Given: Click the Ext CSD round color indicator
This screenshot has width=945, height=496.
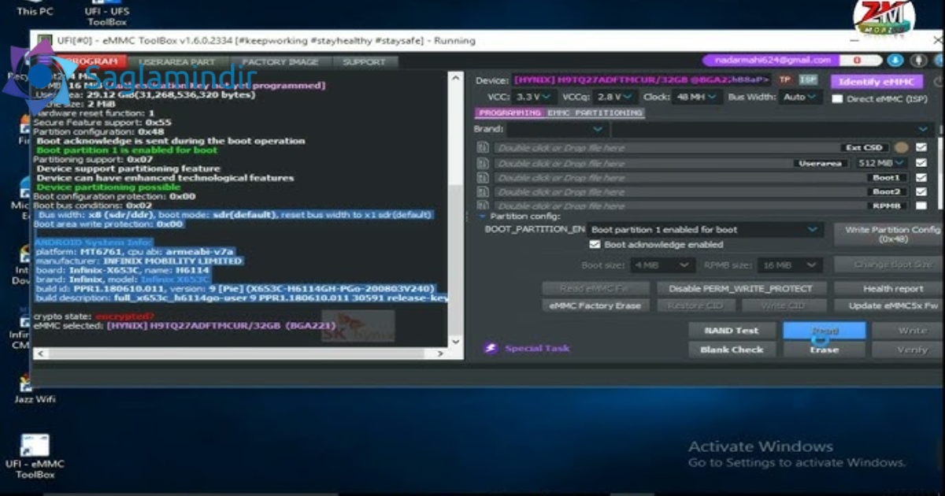Looking at the screenshot, I should pyautogui.click(x=901, y=147).
